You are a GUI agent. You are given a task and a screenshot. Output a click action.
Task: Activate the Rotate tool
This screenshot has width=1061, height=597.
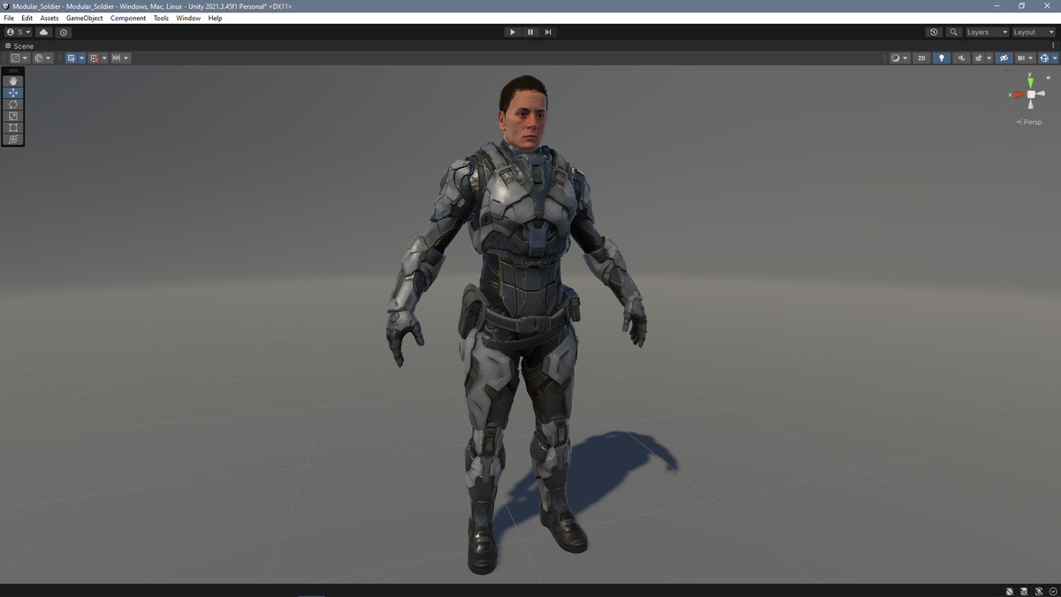[x=12, y=103]
